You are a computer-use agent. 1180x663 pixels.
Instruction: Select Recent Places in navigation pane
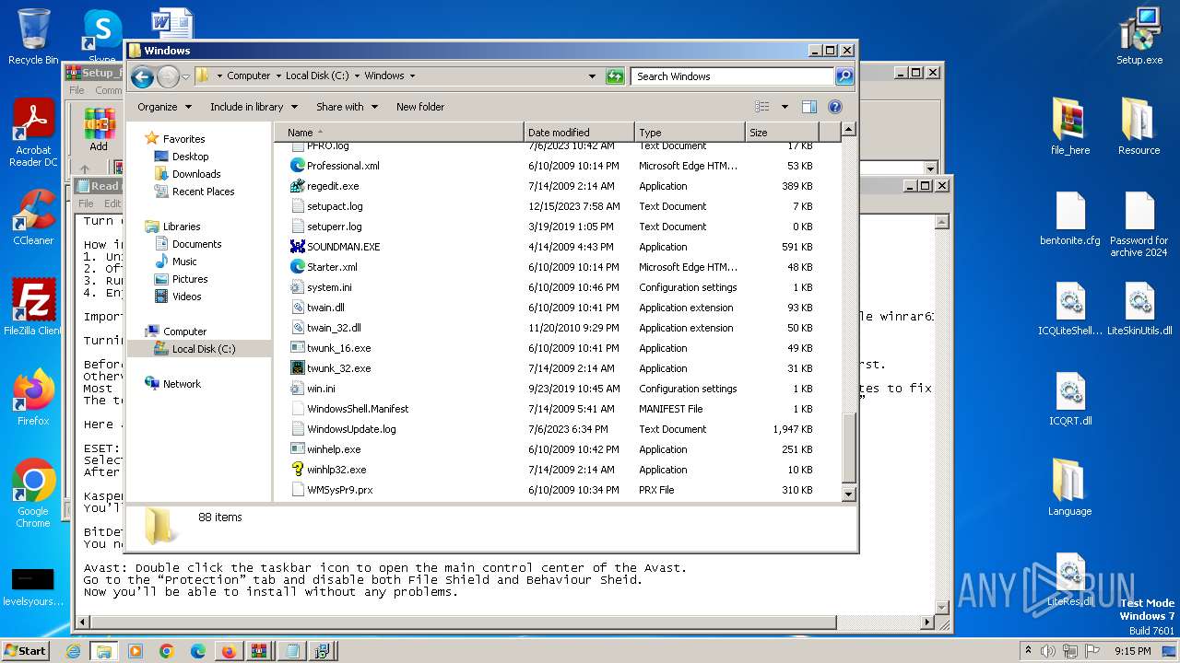coord(203,192)
